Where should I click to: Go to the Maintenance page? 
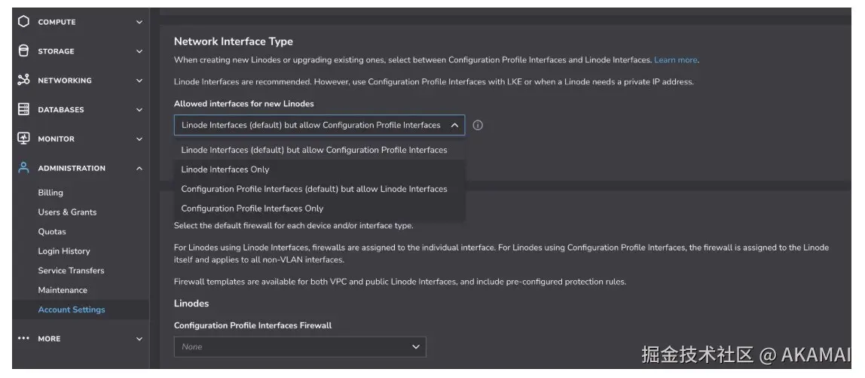tap(63, 290)
